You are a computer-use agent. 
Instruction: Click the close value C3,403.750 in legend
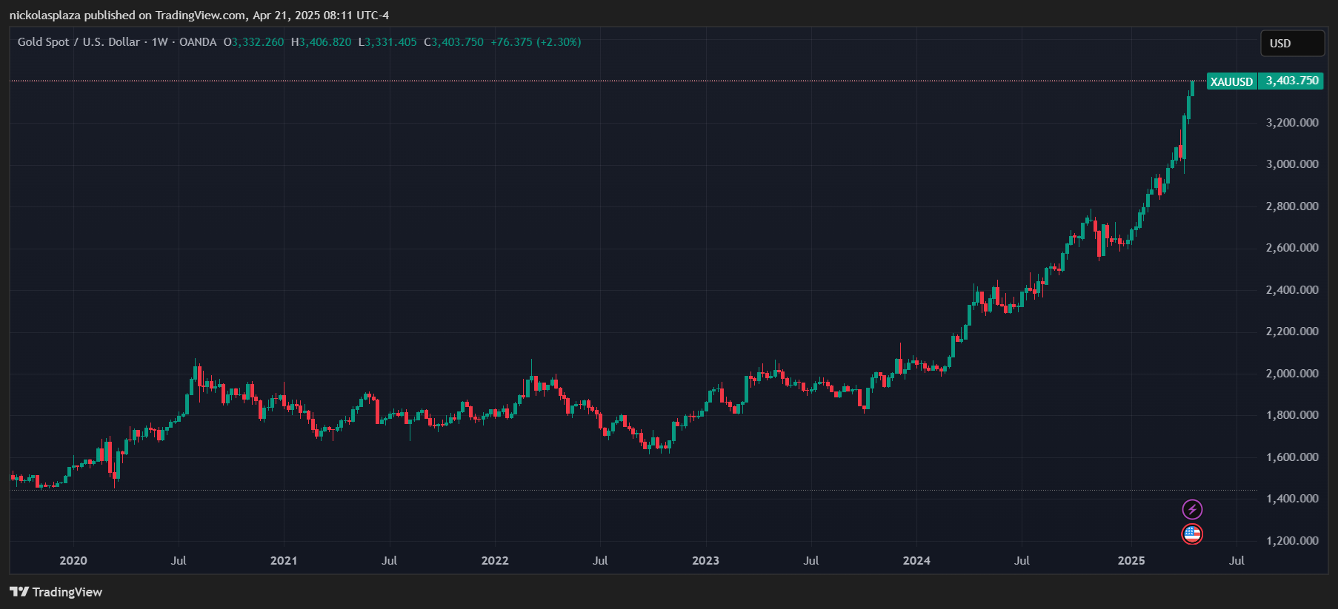click(x=453, y=42)
